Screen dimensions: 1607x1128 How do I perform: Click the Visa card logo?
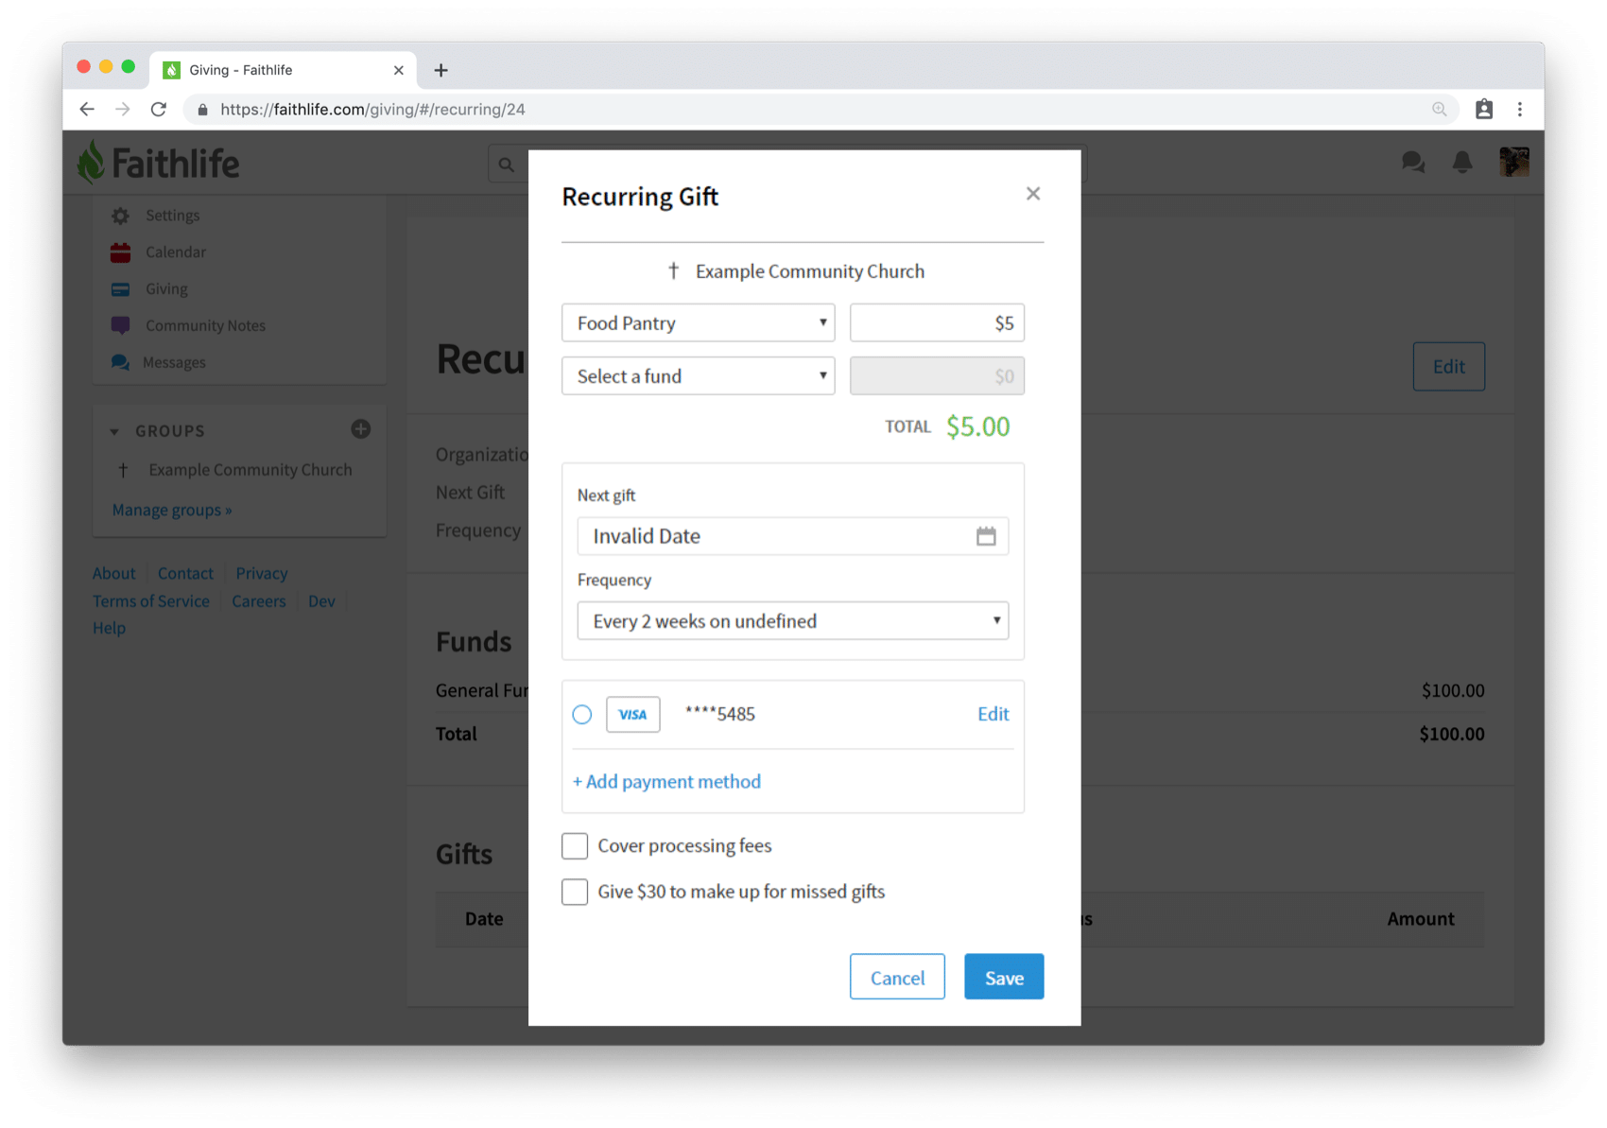point(632,715)
